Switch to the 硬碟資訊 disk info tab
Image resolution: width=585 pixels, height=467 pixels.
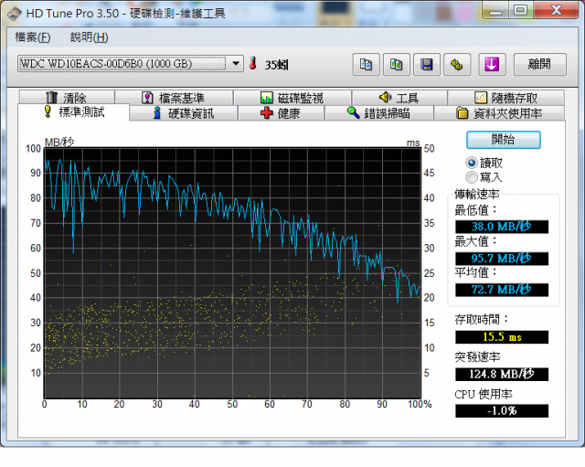184,113
